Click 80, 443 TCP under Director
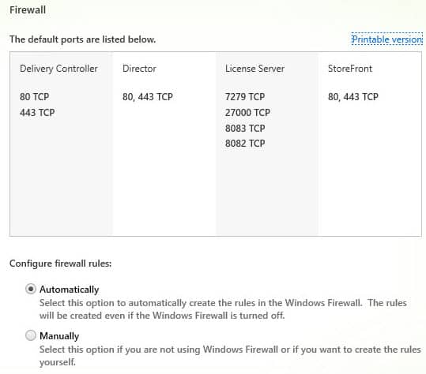 pos(148,97)
